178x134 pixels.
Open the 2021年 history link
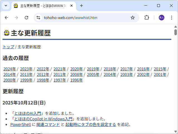[x=60, y=69]
